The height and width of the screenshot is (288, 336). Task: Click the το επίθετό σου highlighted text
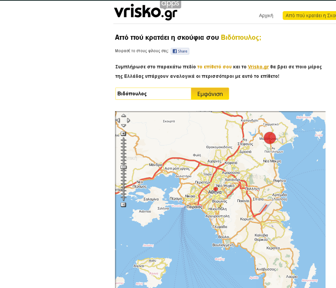point(215,67)
